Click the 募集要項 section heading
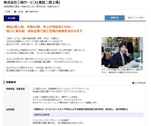The width and height of the screenshot is (151, 126). (11, 82)
